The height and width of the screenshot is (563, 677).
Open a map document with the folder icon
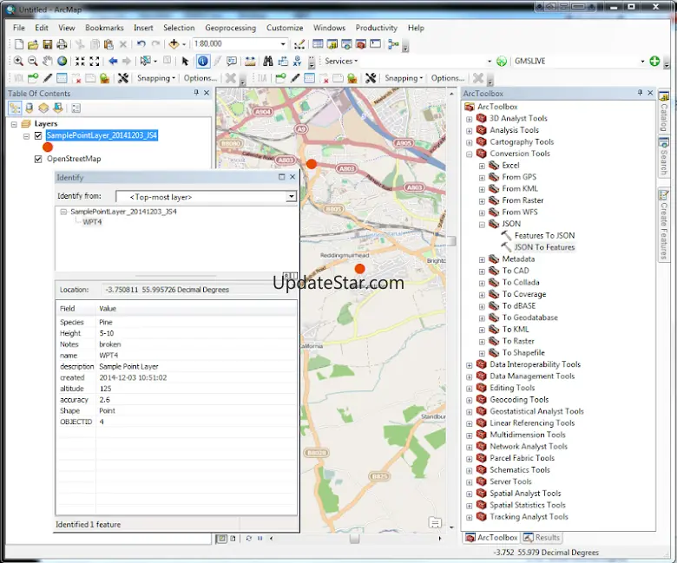33,44
